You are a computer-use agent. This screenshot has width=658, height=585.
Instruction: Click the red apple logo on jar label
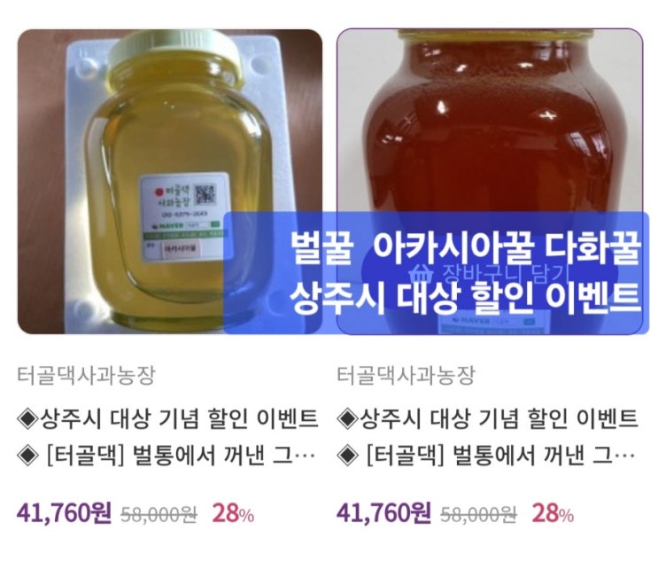coord(159,192)
